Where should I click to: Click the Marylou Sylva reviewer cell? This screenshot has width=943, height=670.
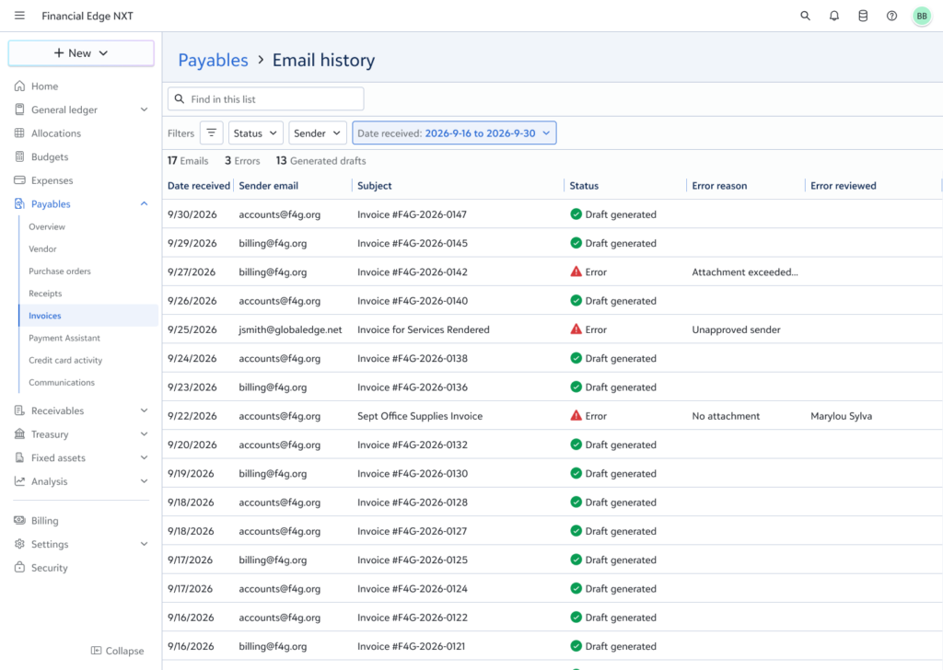pos(841,416)
